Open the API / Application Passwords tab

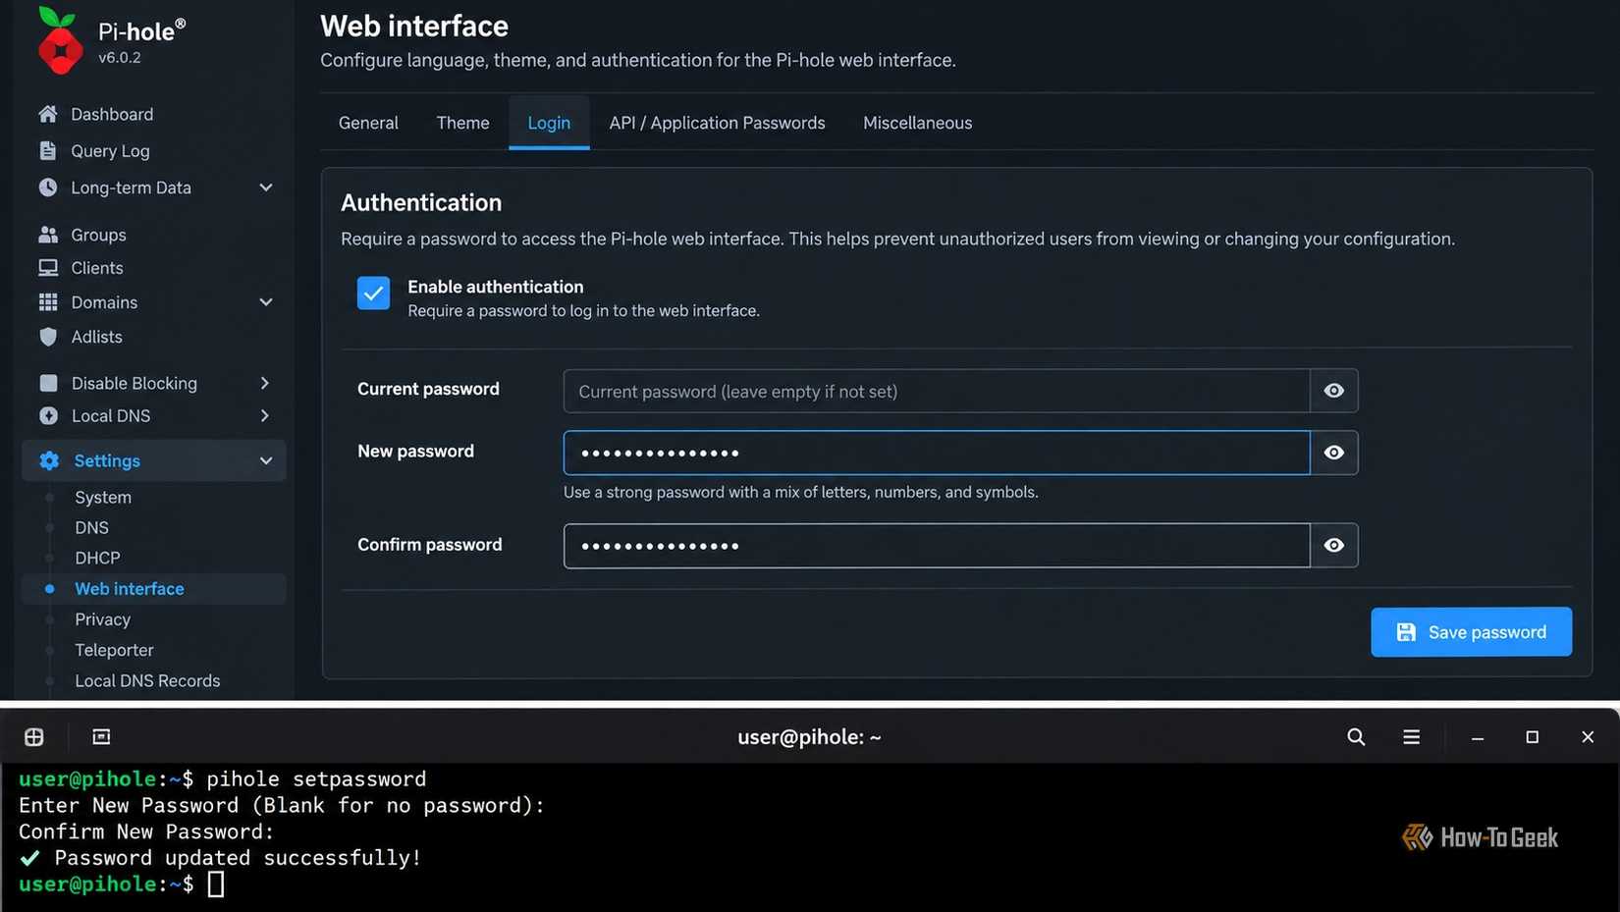(x=717, y=123)
